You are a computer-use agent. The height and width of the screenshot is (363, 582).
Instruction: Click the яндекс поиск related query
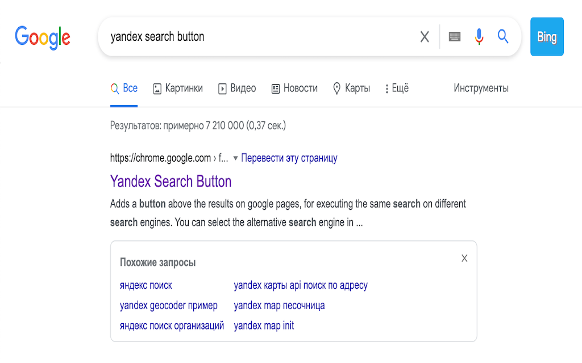click(146, 285)
